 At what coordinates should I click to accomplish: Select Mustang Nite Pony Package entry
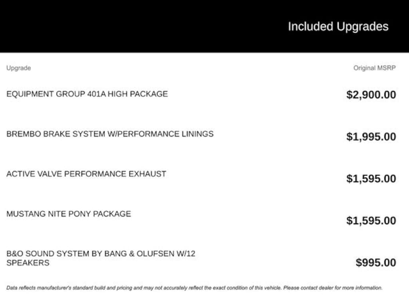tap(69, 214)
